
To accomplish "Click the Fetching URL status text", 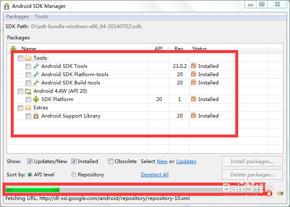I will tap(97, 198).
